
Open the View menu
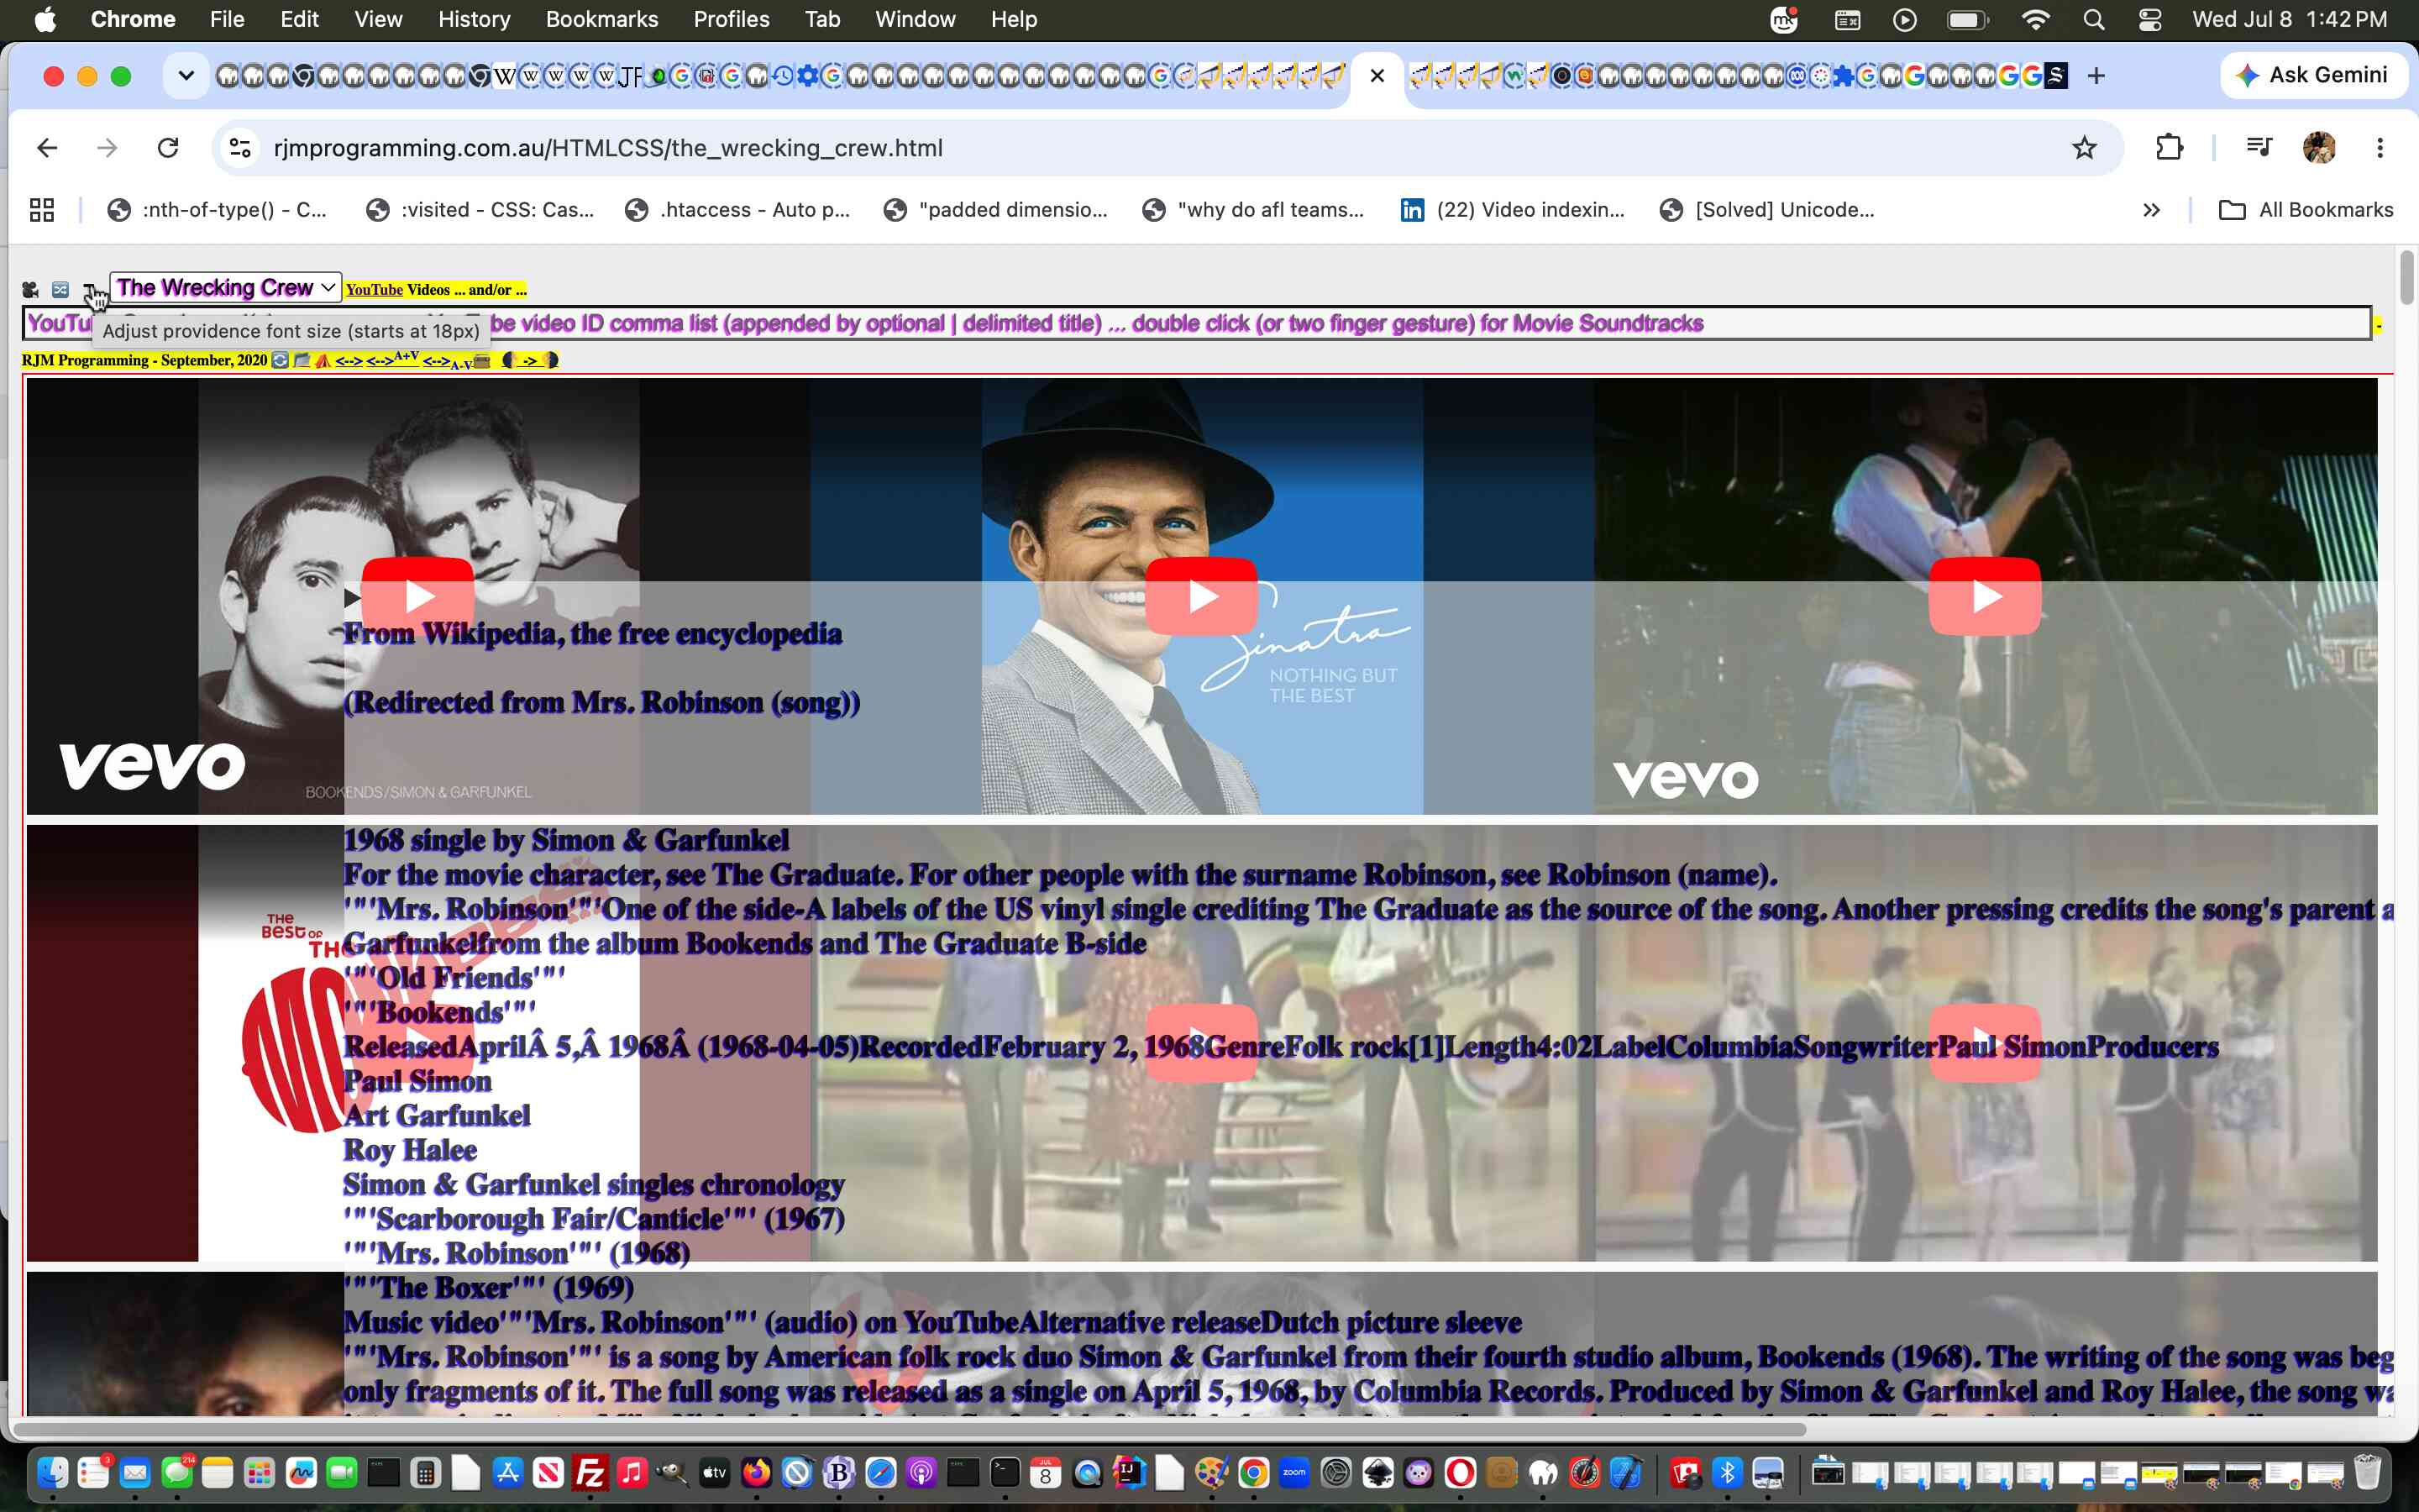pyautogui.click(x=378, y=19)
